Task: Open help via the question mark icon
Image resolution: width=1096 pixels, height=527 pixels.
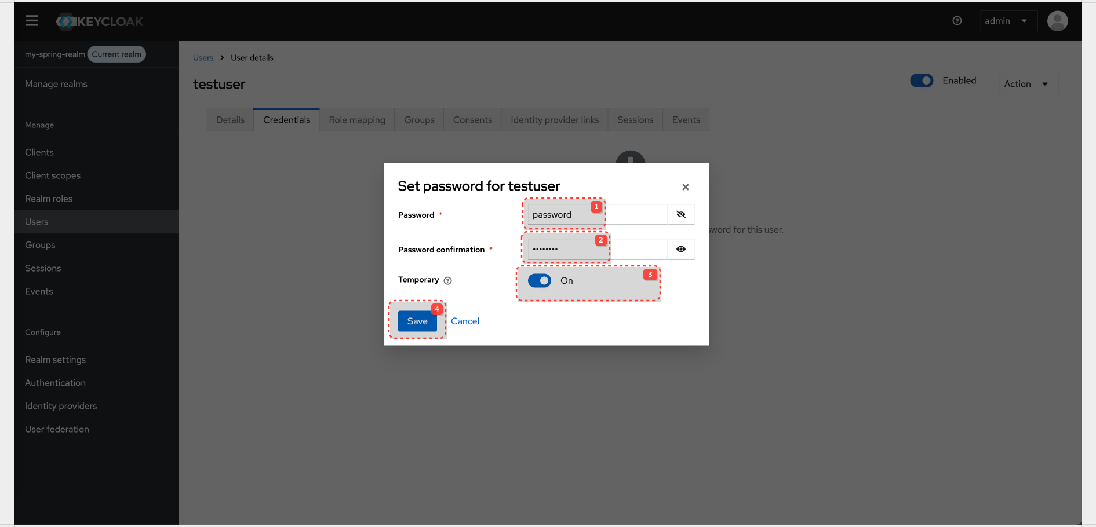Action: click(x=957, y=20)
